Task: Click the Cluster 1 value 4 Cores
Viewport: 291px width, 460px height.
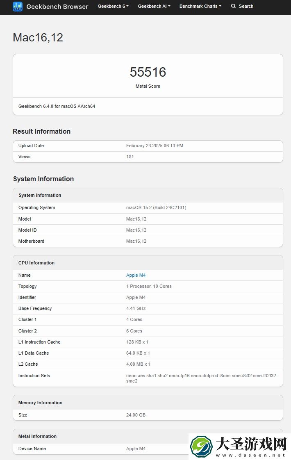Action: coord(134,319)
